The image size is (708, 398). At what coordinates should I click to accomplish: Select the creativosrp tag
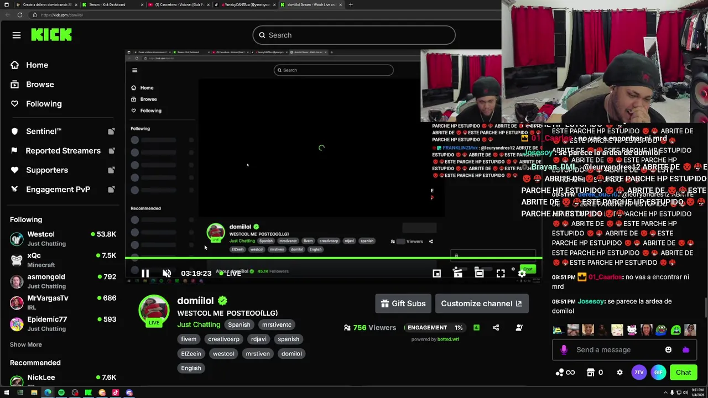click(x=223, y=339)
